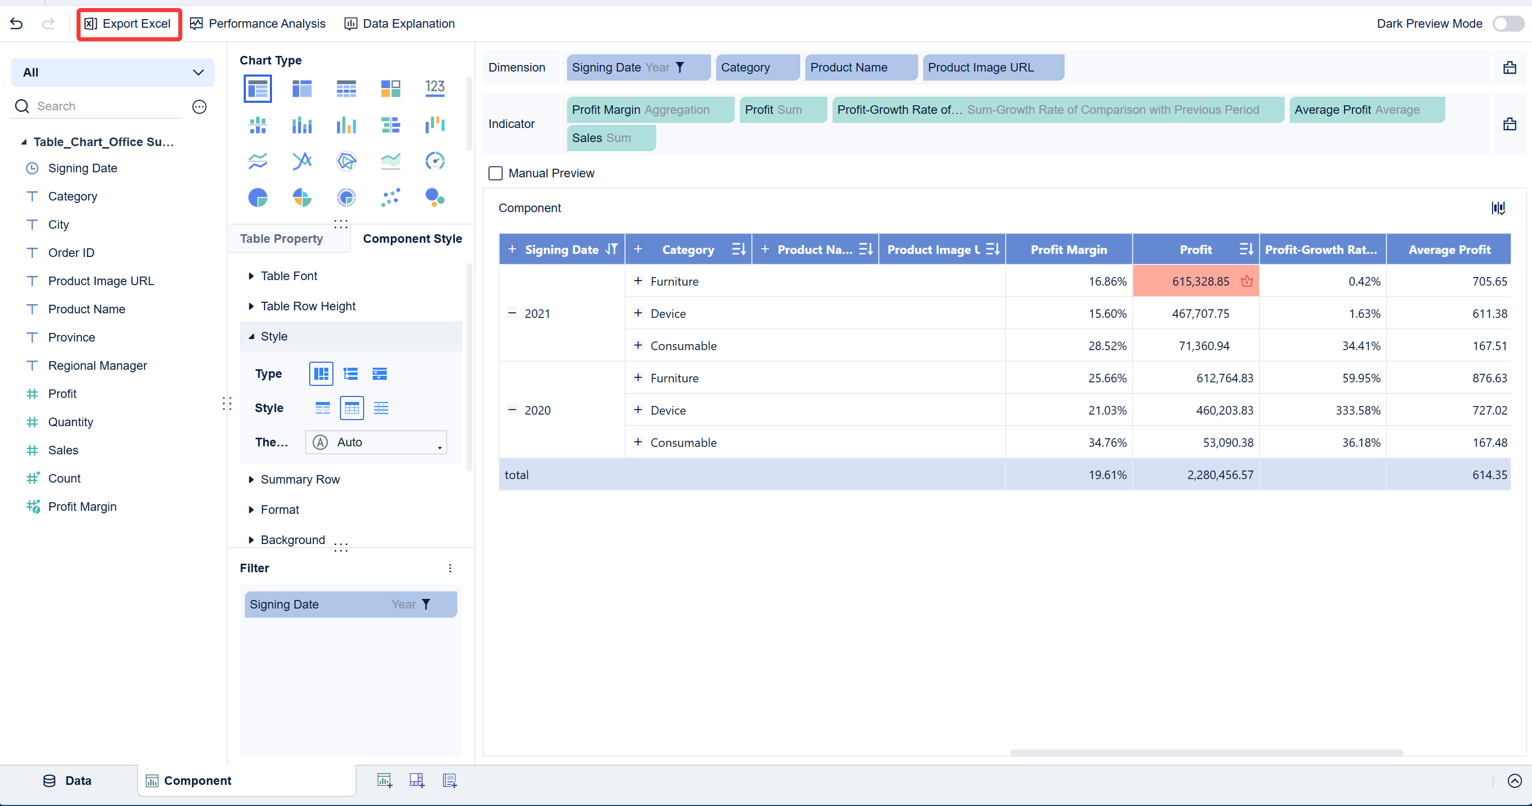The height and width of the screenshot is (806, 1532).
Task: Click the Export Excel button
Action: [128, 24]
